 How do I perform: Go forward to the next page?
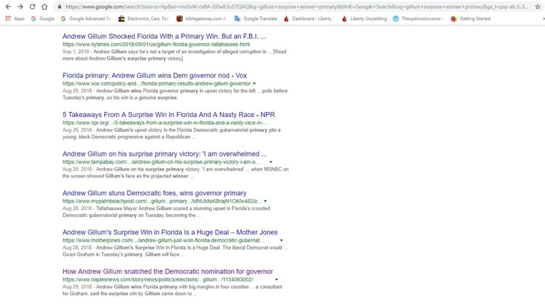[20, 6]
